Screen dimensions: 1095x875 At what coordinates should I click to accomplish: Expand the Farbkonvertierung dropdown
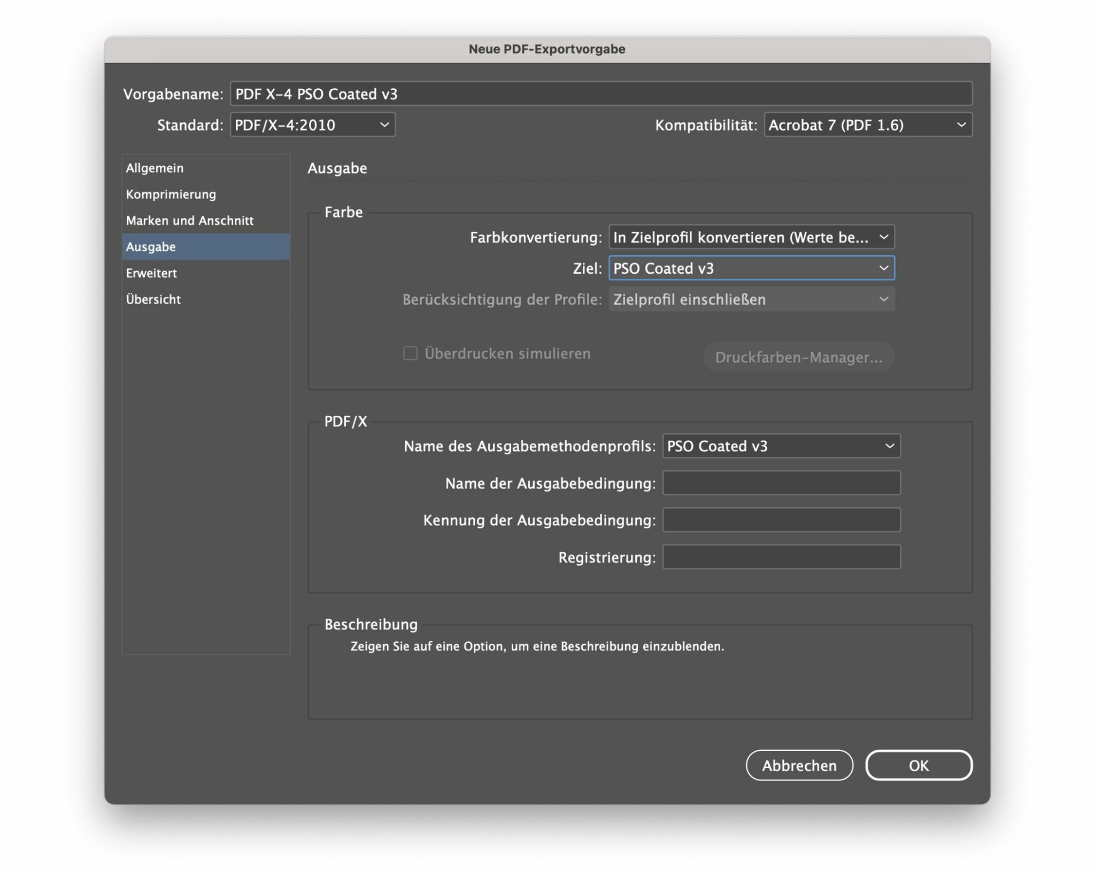751,237
